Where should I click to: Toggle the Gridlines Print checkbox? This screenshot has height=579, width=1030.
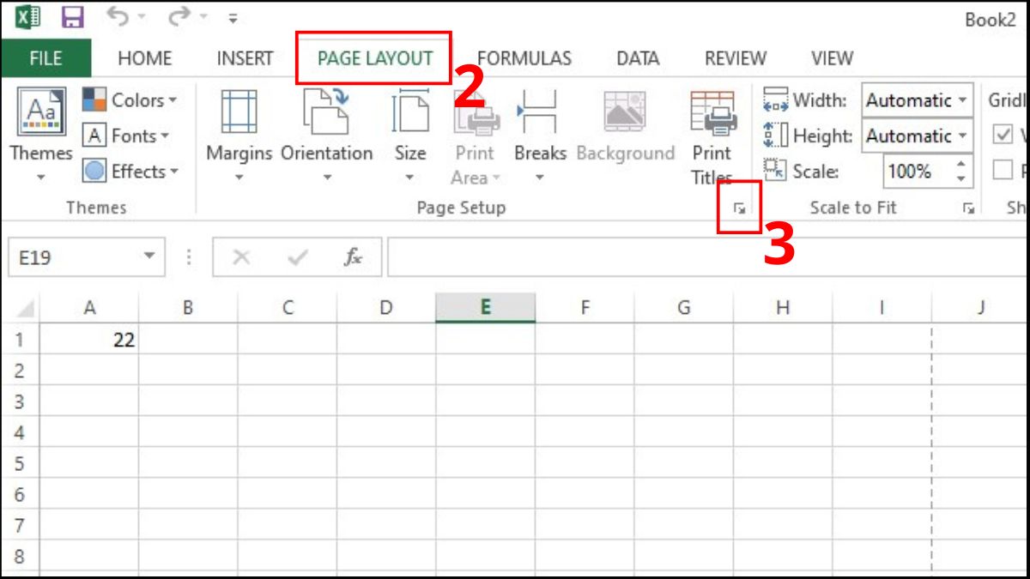pos(1003,171)
